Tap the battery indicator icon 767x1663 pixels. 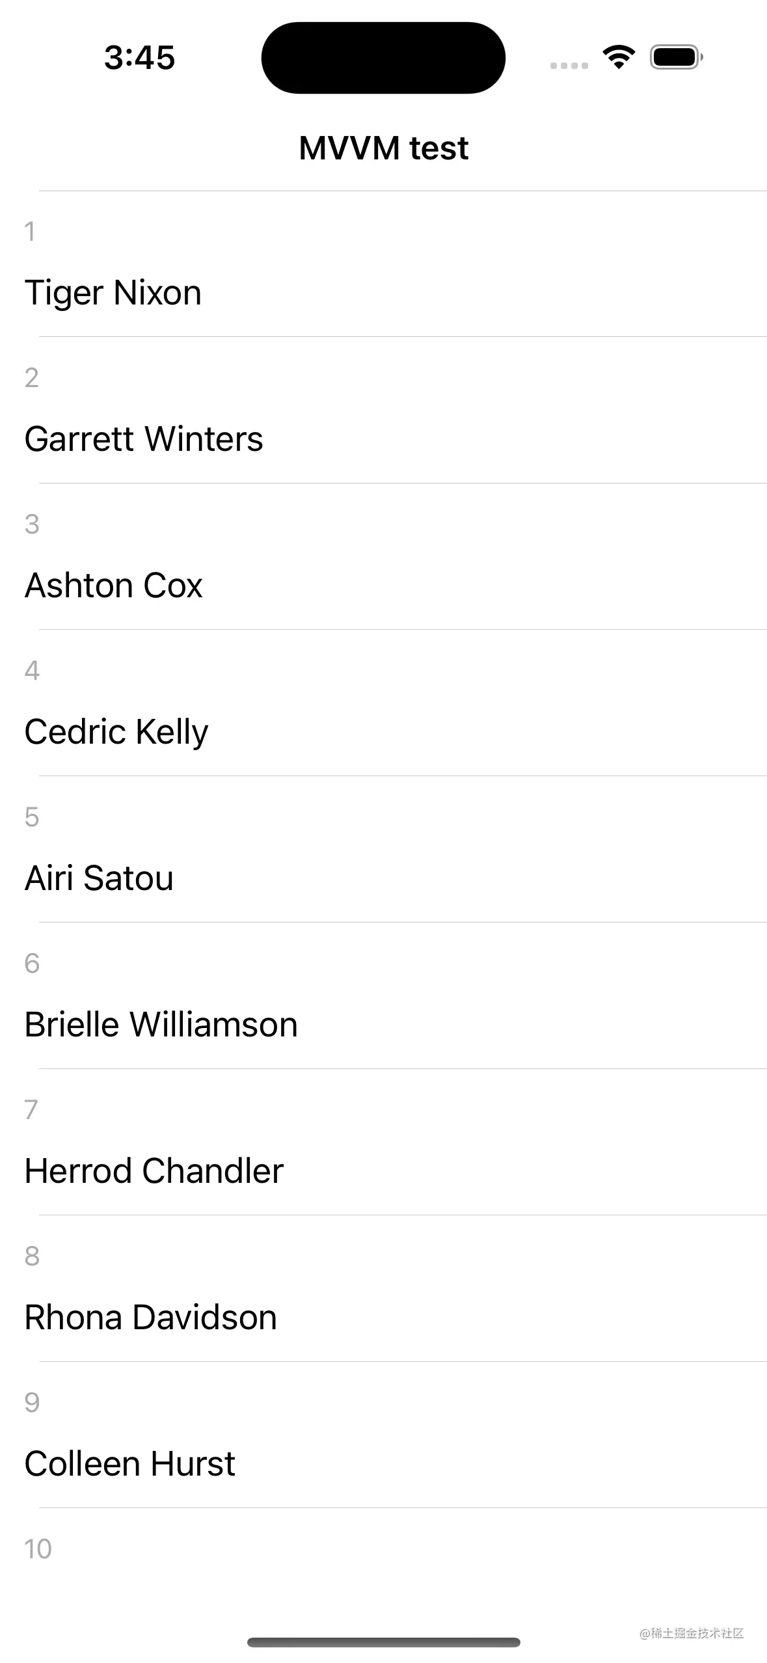coord(677,57)
